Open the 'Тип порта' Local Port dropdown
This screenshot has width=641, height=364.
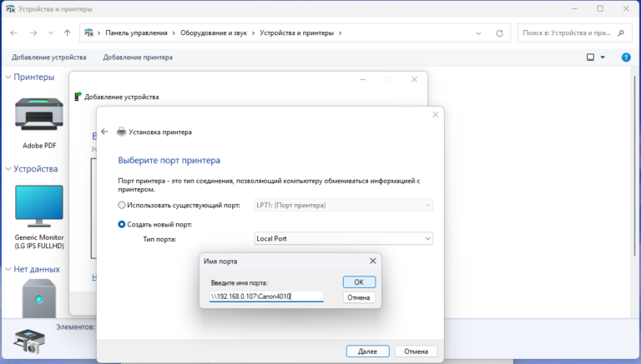[343, 239]
